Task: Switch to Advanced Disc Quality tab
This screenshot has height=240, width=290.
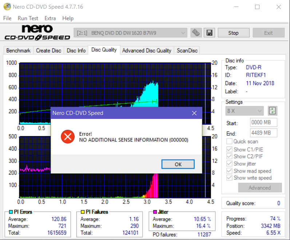Action: tap(147, 51)
